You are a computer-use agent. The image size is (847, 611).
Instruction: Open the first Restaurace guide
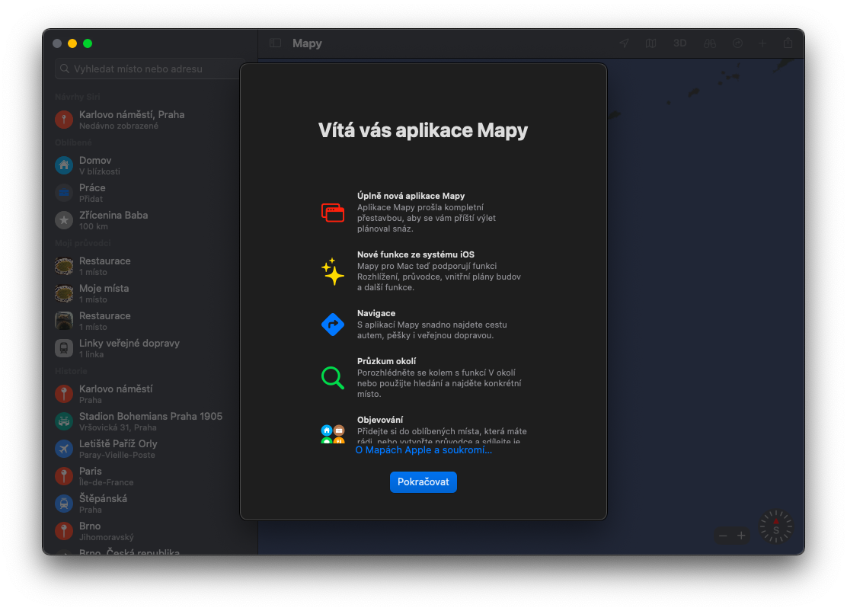click(x=149, y=266)
